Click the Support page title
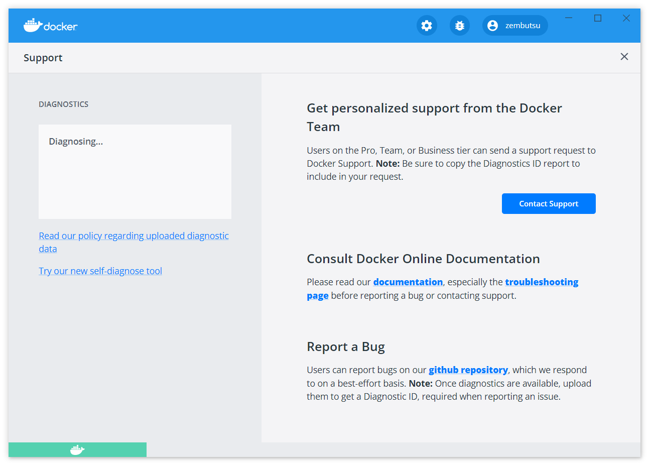This screenshot has width=650, height=465. pos(43,58)
